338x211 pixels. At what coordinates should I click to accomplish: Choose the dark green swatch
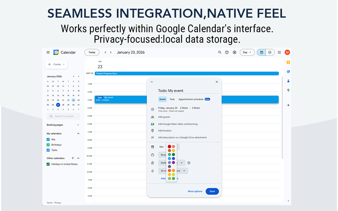tap(173, 155)
